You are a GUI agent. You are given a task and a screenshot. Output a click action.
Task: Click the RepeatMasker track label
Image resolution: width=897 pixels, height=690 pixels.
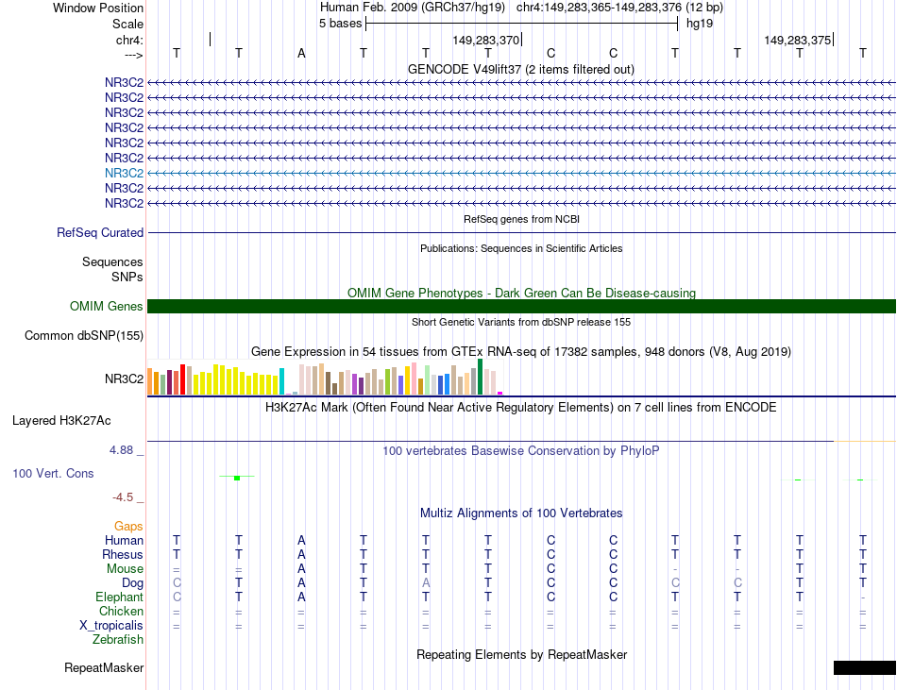pos(104,668)
